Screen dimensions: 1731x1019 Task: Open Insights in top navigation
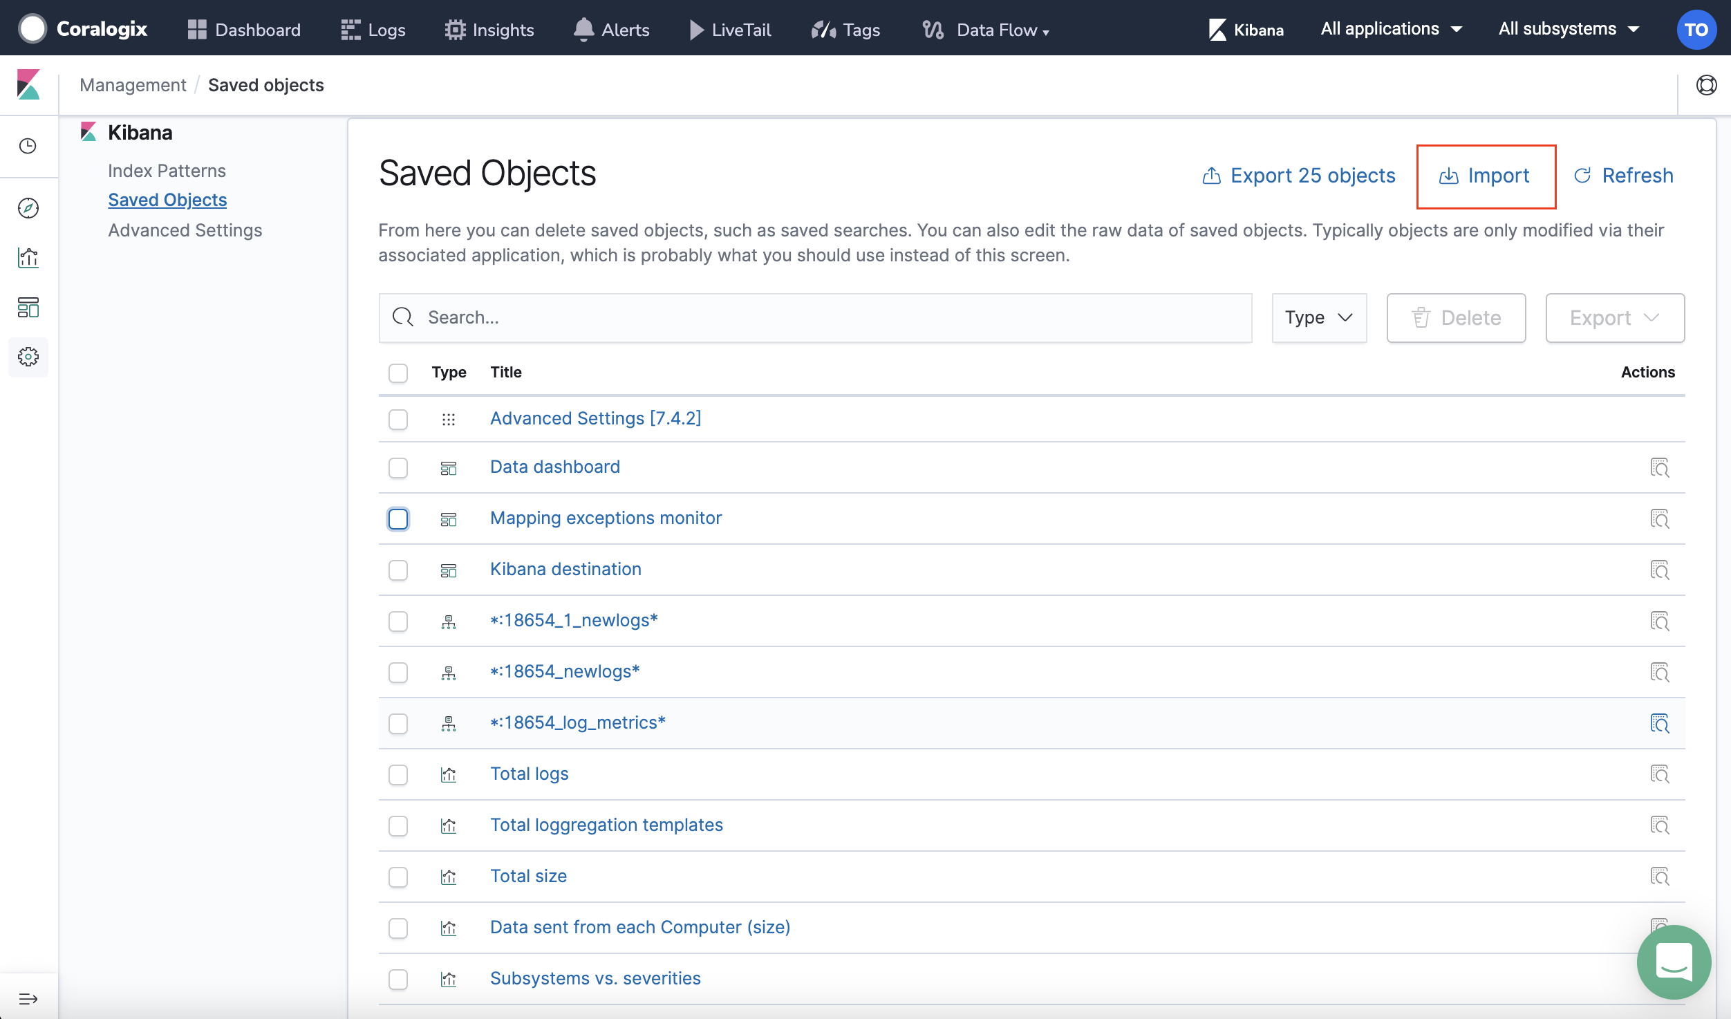489,30
